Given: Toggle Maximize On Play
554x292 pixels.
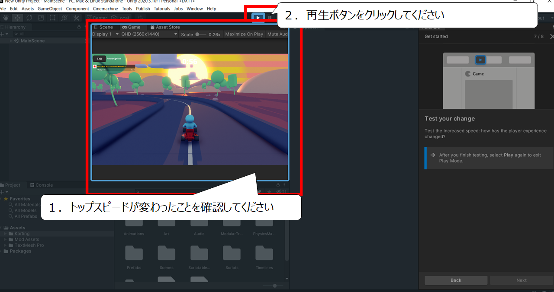Looking at the screenshot, I should click(x=244, y=34).
